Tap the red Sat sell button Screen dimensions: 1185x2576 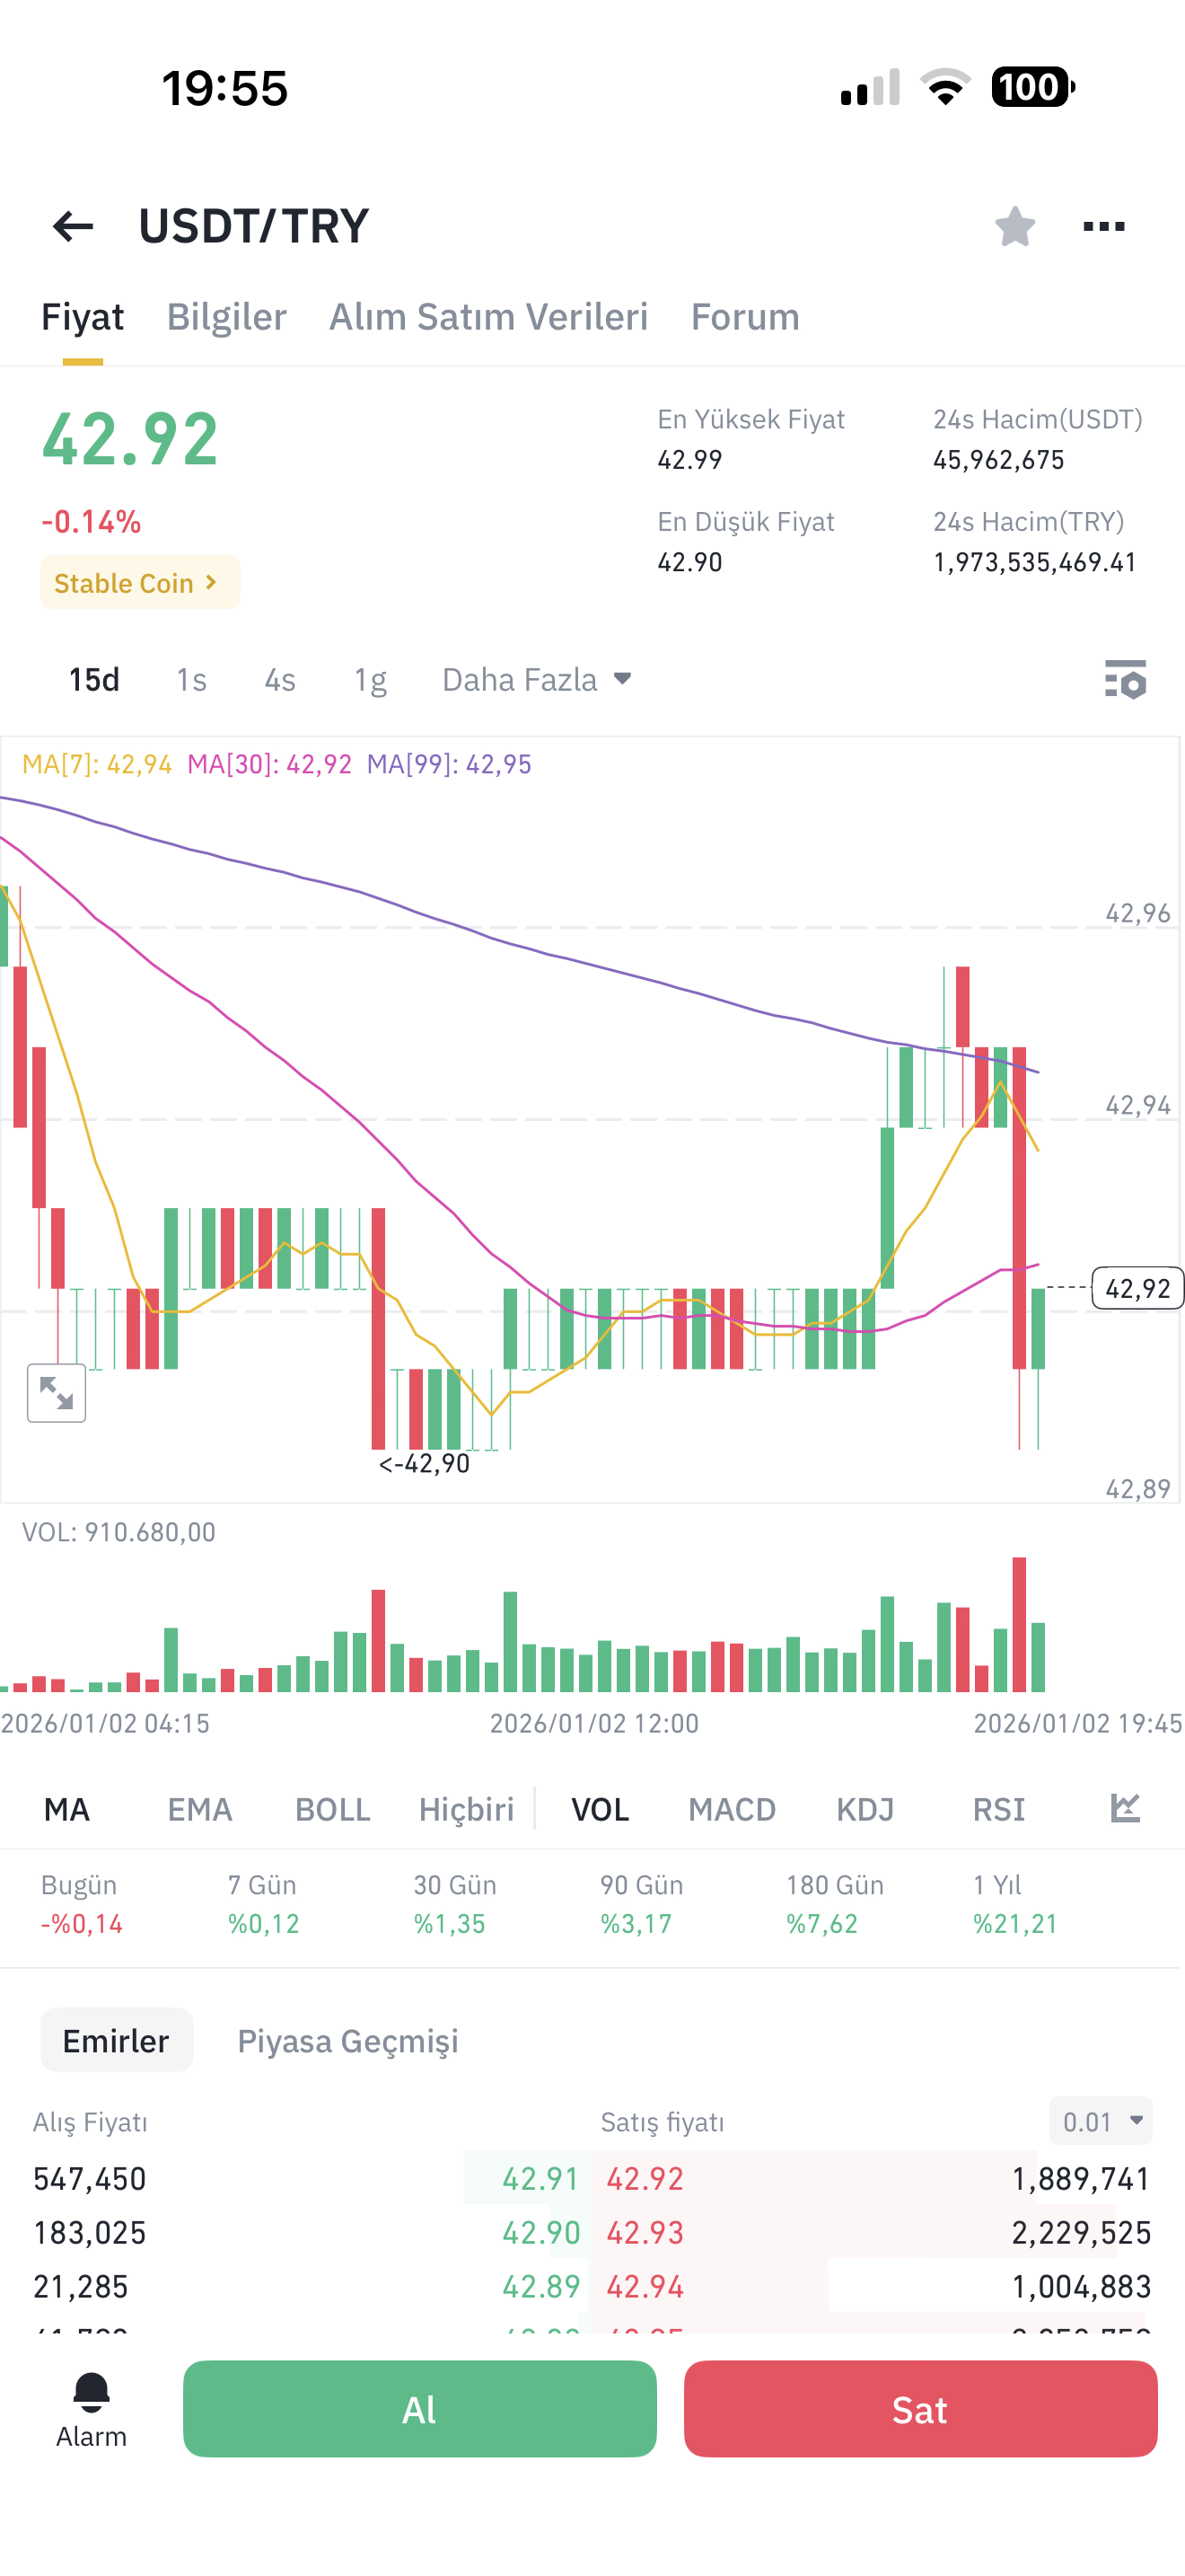[x=920, y=2409]
